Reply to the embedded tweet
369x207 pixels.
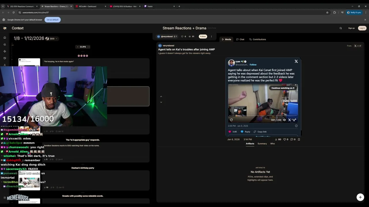[x=245, y=132]
